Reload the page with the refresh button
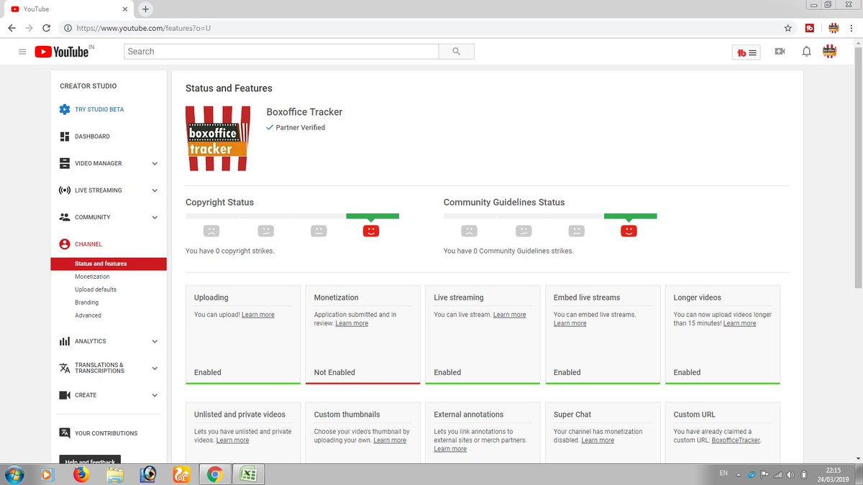This screenshot has width=863, height=485. click(47, 28)
